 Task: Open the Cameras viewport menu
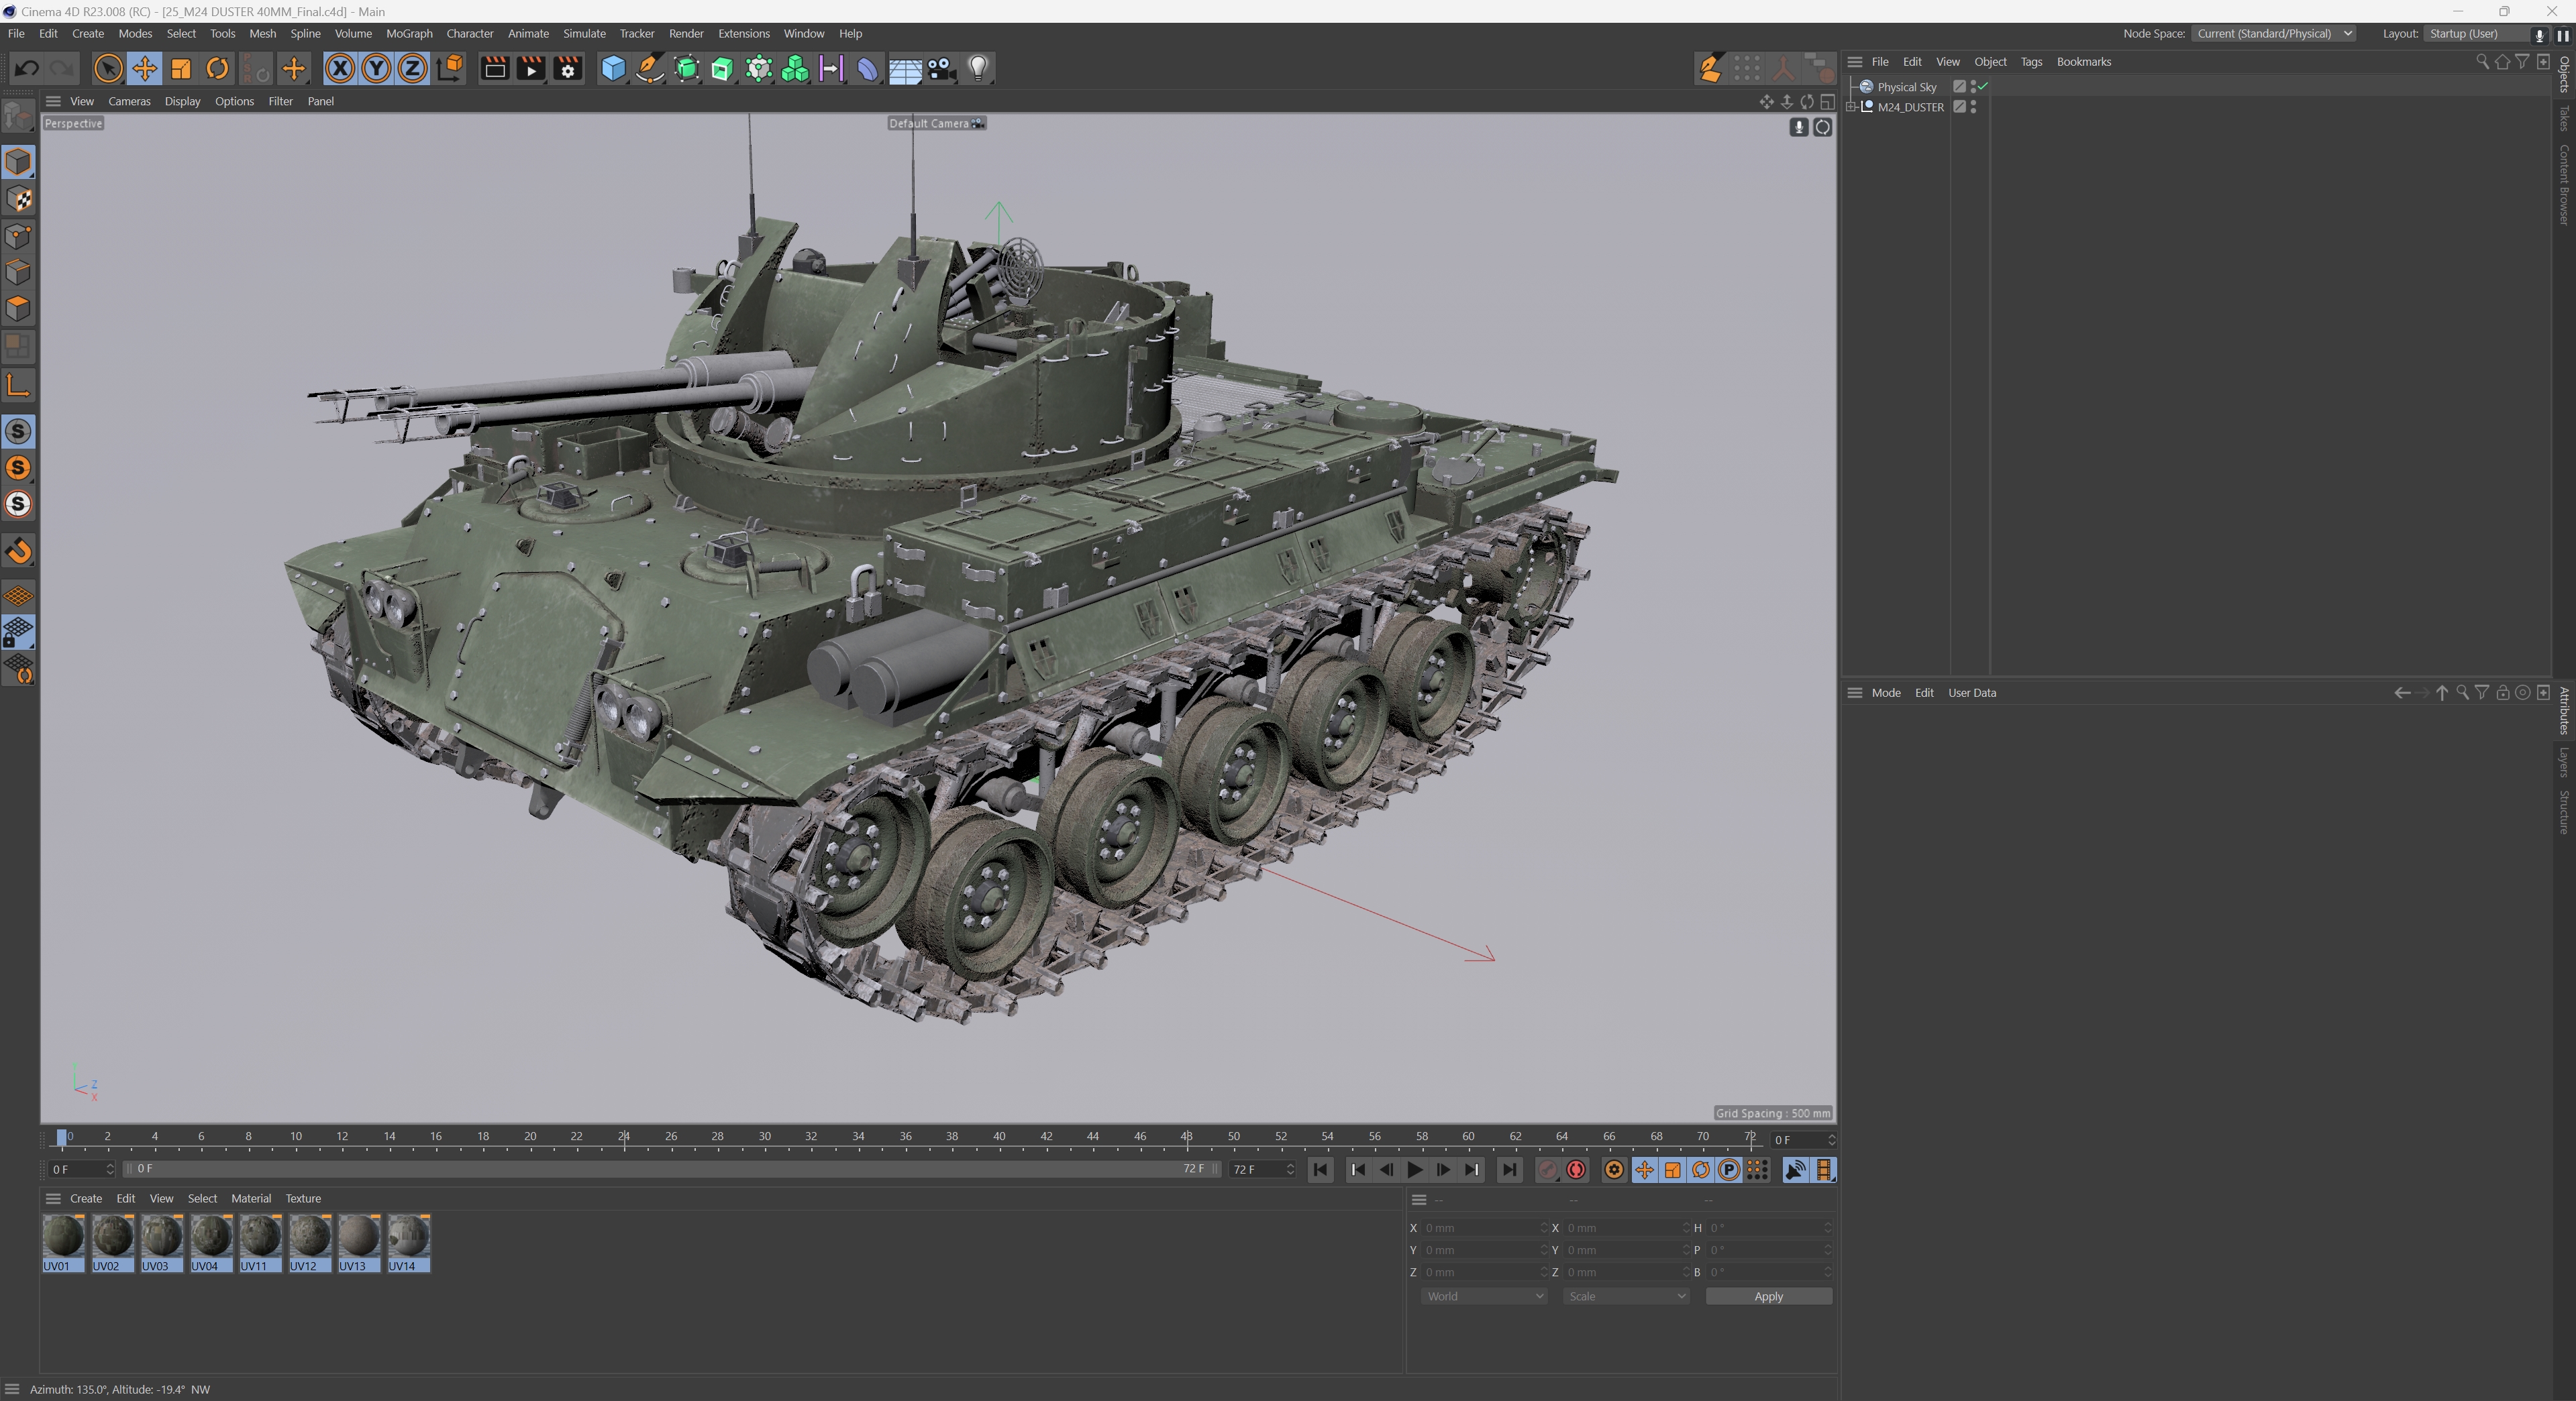[129, 101]
